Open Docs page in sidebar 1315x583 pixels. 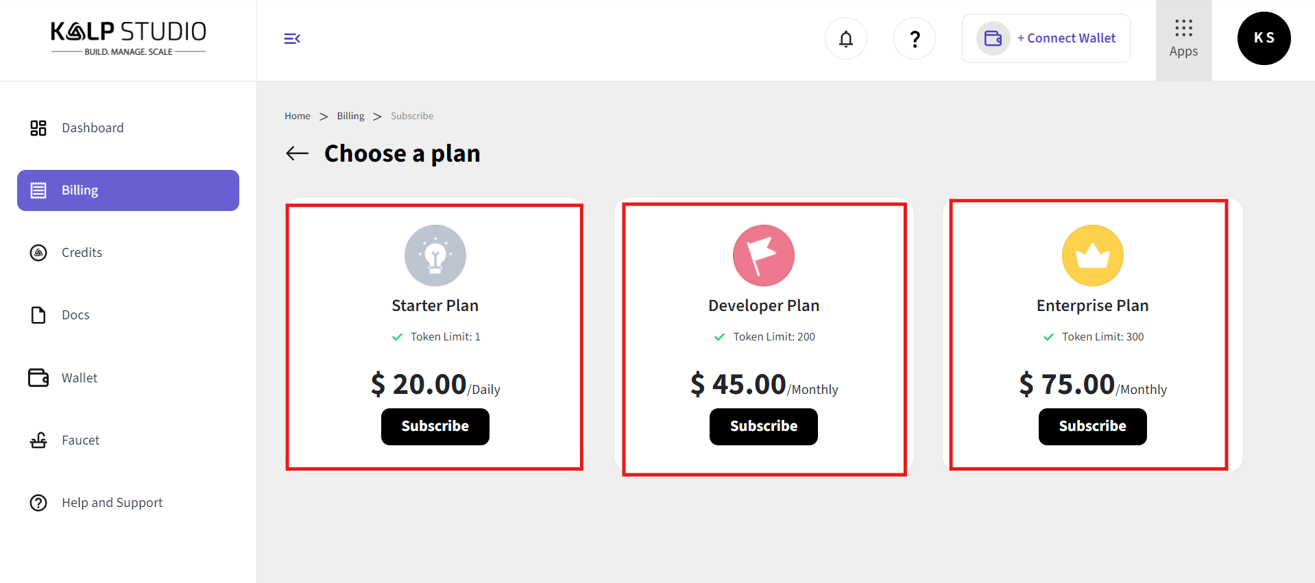pyautogui.click(x=75, y=315)
